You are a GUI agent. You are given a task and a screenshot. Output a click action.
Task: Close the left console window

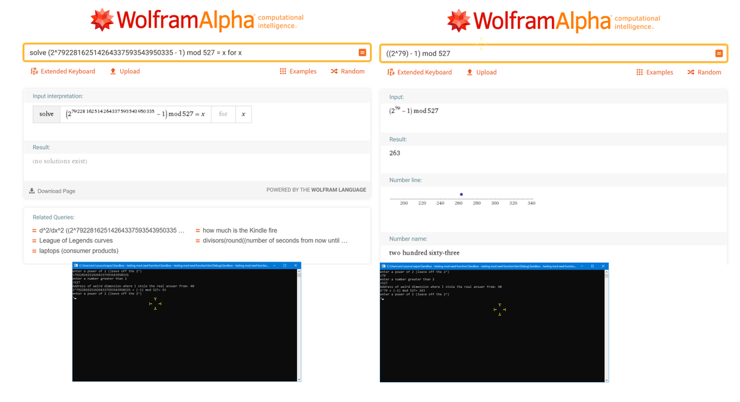[x=295, y=266]
